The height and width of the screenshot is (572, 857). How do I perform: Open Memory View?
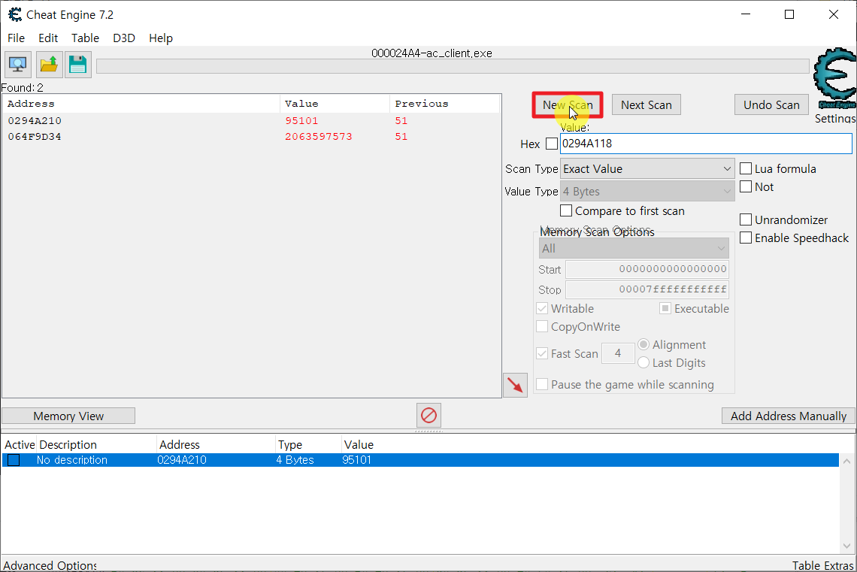pyautogui.click(x=68, y=416)
